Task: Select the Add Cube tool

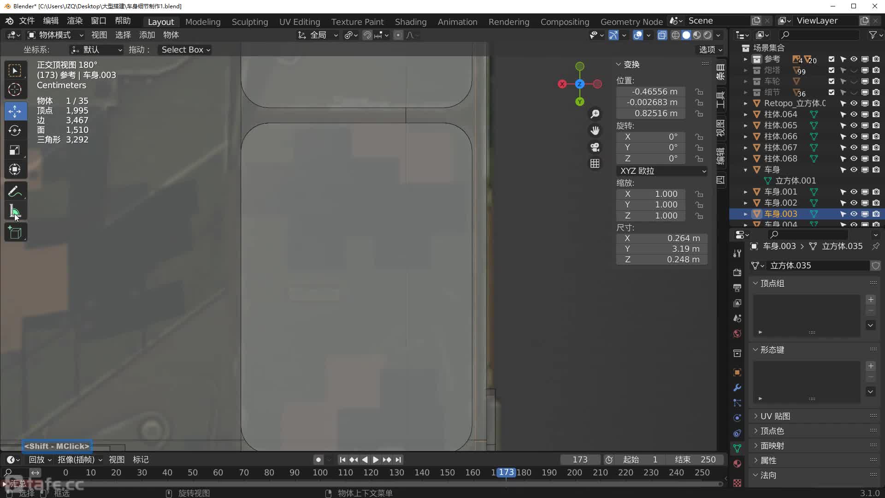Action: tap(15, 232)
